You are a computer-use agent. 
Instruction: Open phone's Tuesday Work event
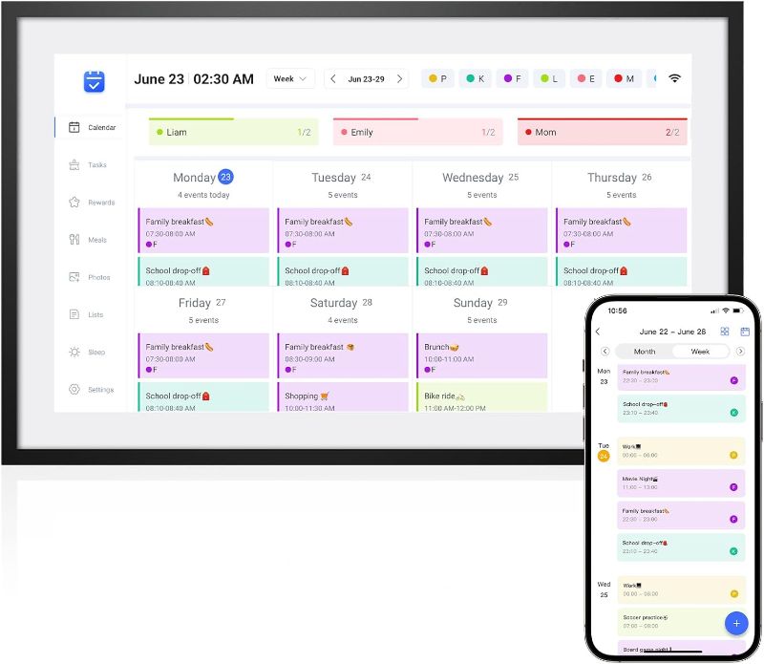tap(681, 451)
